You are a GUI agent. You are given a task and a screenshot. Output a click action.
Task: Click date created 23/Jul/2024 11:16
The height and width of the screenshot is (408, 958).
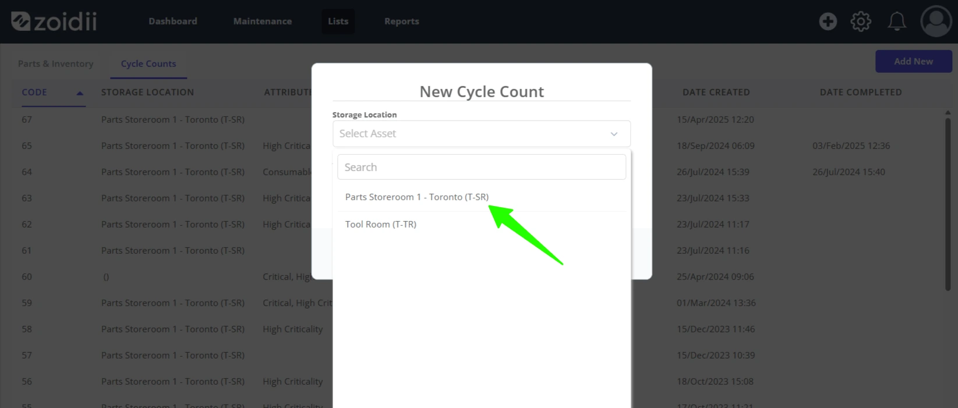pyautogui.click(x=713, y=251)
